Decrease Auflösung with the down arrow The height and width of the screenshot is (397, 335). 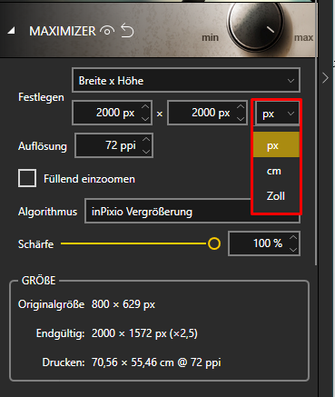[146, 151]
